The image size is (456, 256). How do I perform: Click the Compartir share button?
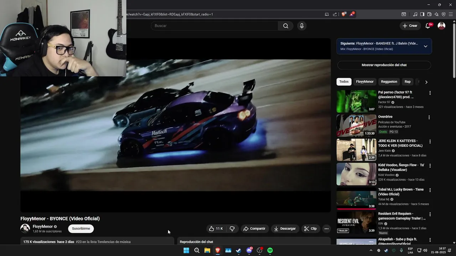click(x=254, y=229)
